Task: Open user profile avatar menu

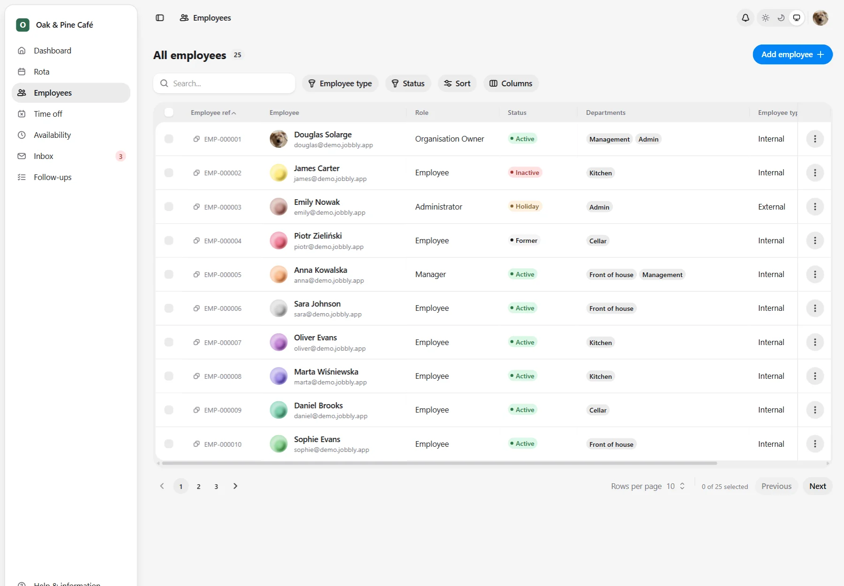Action: point(821,18)
